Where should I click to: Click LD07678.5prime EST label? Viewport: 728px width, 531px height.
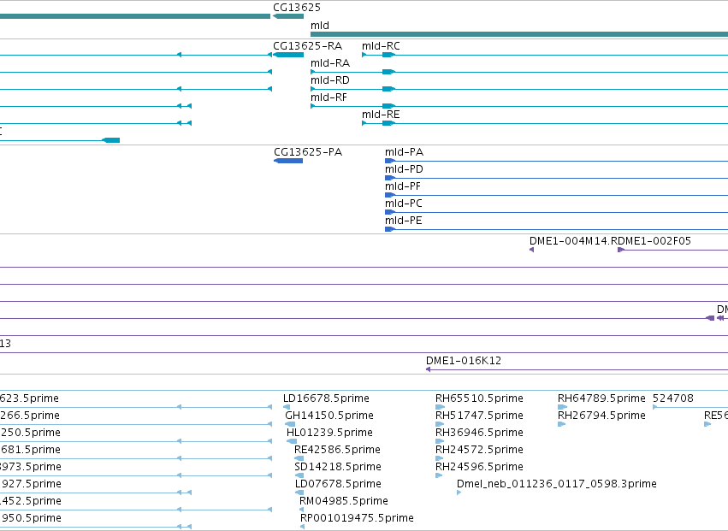point(338,484)
